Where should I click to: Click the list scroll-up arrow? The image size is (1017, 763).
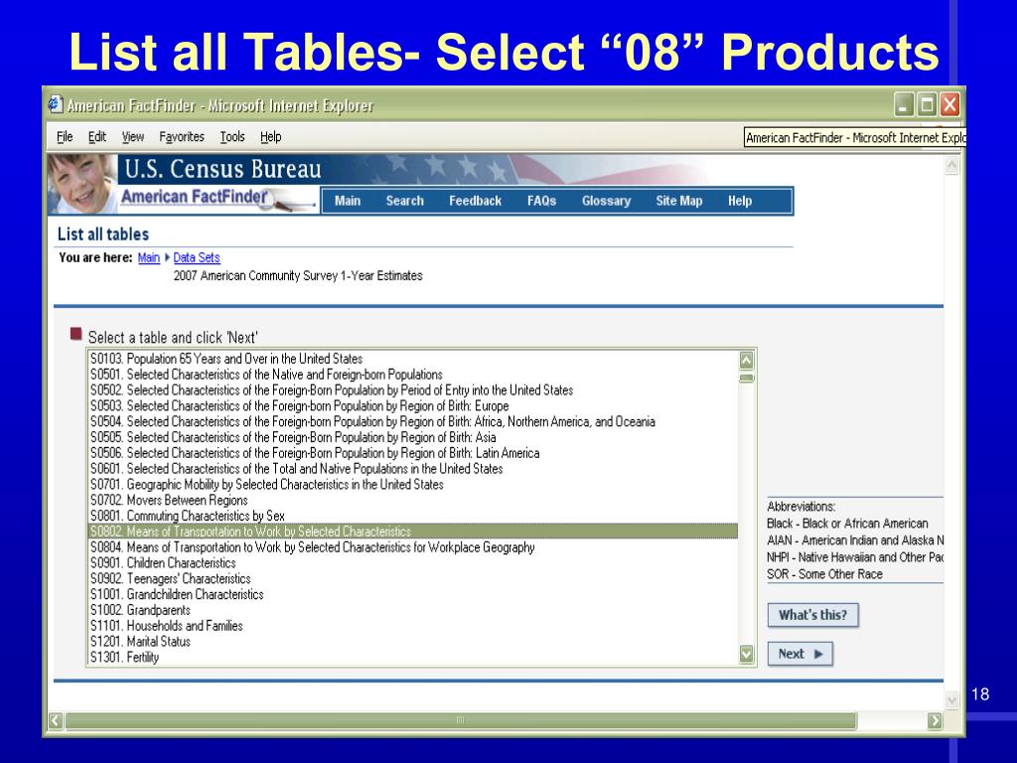tap(747, 361)
